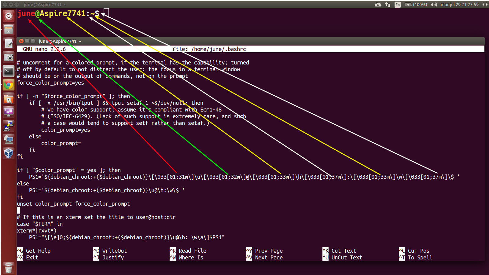Toggle keyboard layout via the En indicator
Screen dimensions: 489x275
click(x=397, y=5)
